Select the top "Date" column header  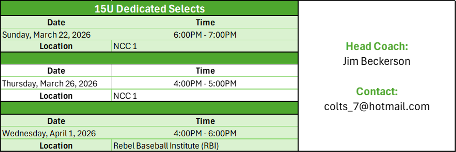pyautogui.click(x=56, y=22)
